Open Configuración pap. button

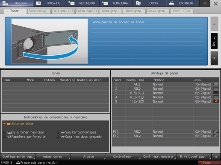tap(18, 157)
